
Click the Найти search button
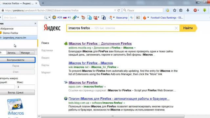point(188,28)
